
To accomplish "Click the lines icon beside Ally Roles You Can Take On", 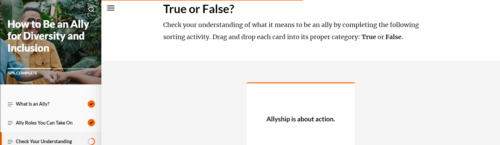I will 10,123.
